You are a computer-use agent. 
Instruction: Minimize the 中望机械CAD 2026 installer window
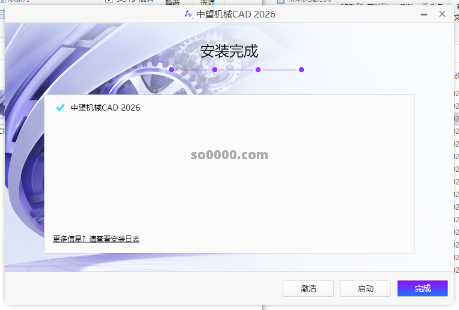click(424, 14)
